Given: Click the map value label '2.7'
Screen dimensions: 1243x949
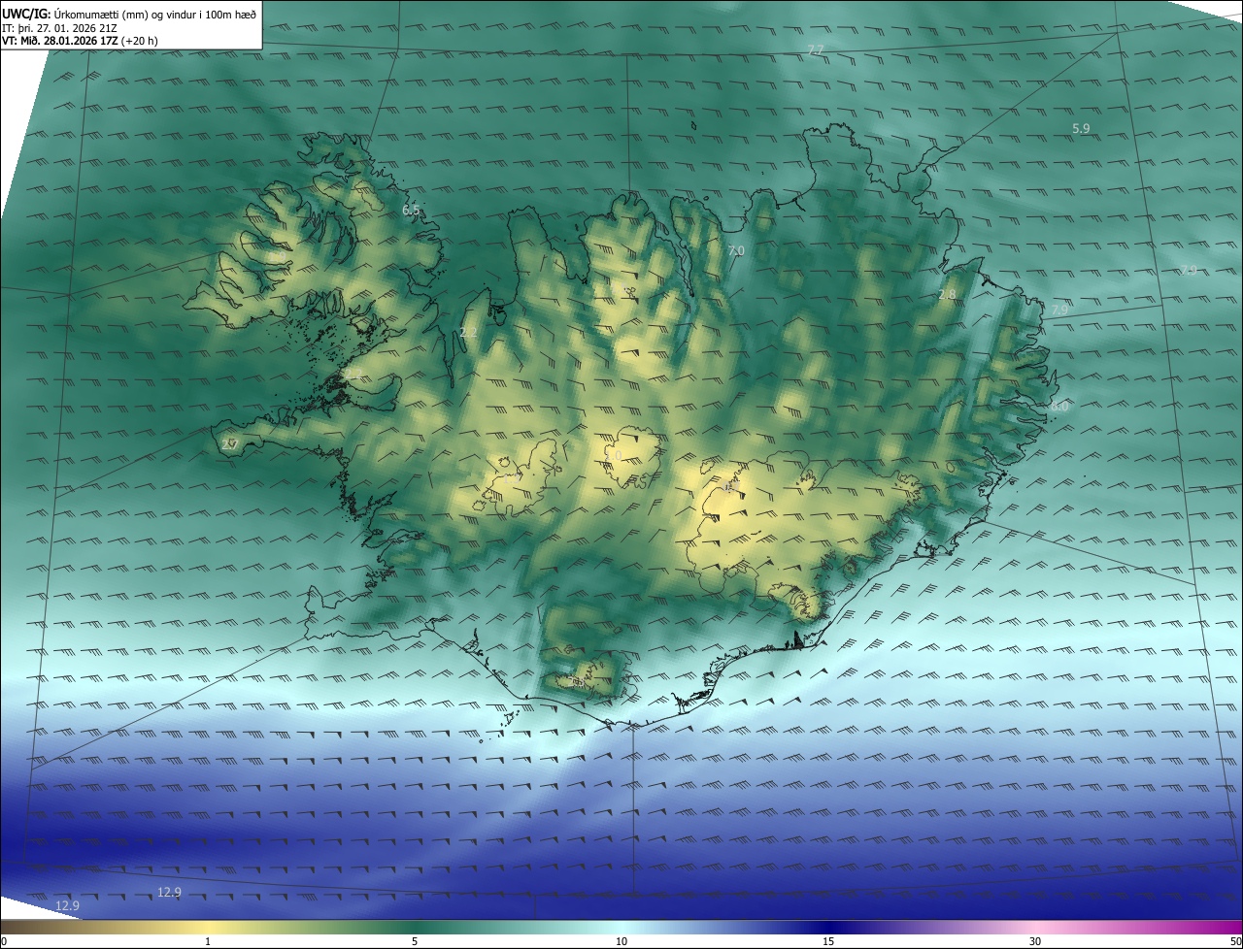Looking at the screenshot, I should pyautogui.click(x=229, y=443).
